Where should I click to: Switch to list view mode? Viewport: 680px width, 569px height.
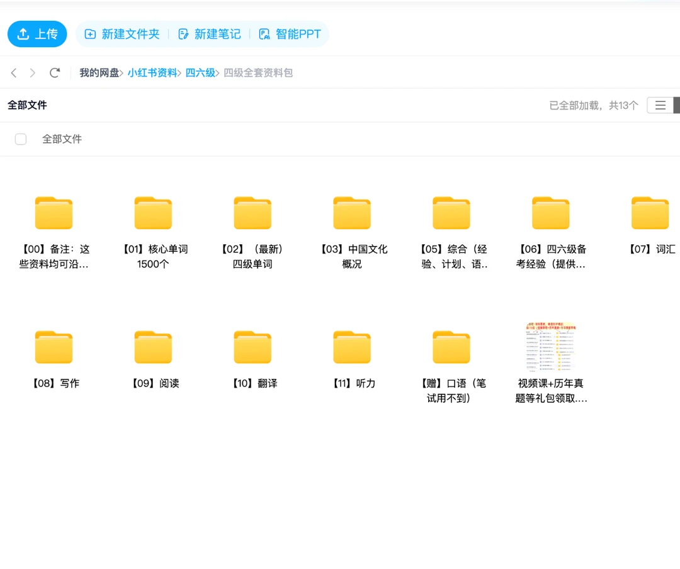point(660,105)
